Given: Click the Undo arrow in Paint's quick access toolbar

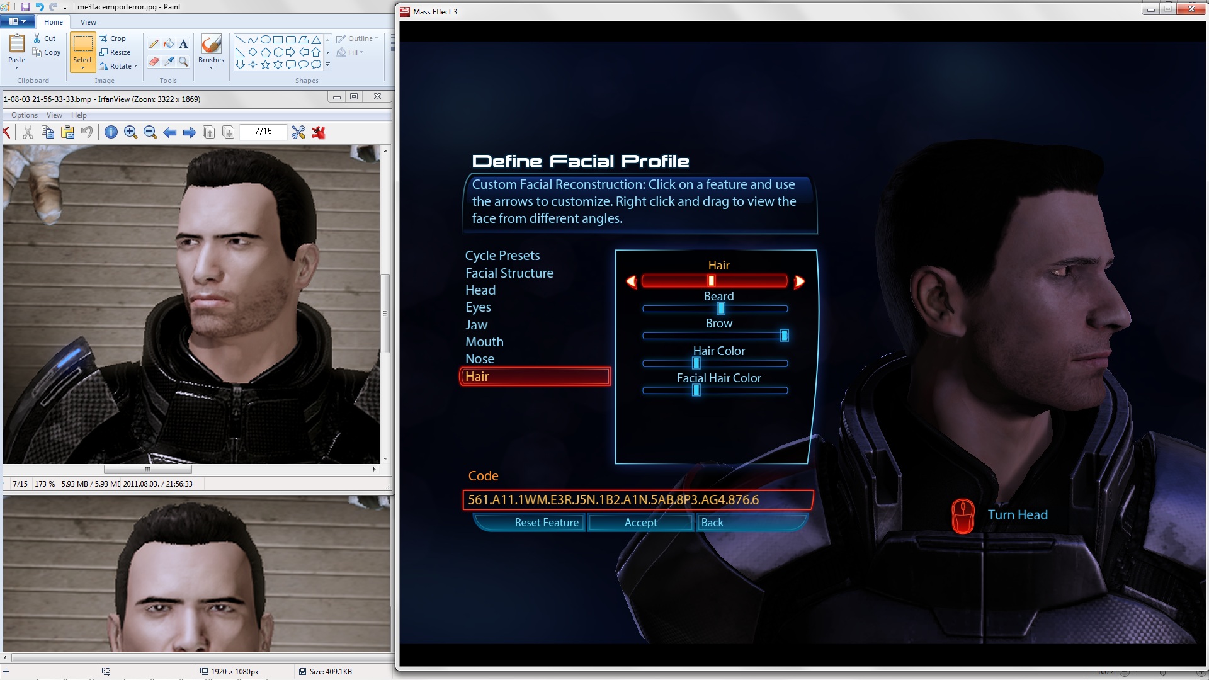Looking at the screenshot, I should tap(40, 7).
